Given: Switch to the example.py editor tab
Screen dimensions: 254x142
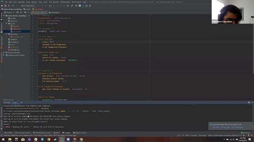Looking at the screenshot, I should click(x=54, y=12).
